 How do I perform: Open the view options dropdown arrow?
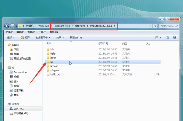tap(161, 37)
